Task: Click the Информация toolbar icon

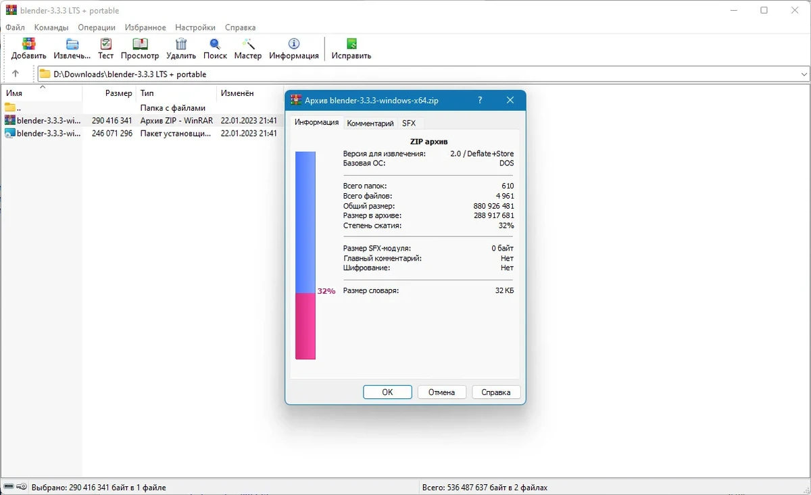Action: pyautogui.click(x=294, y=45)
